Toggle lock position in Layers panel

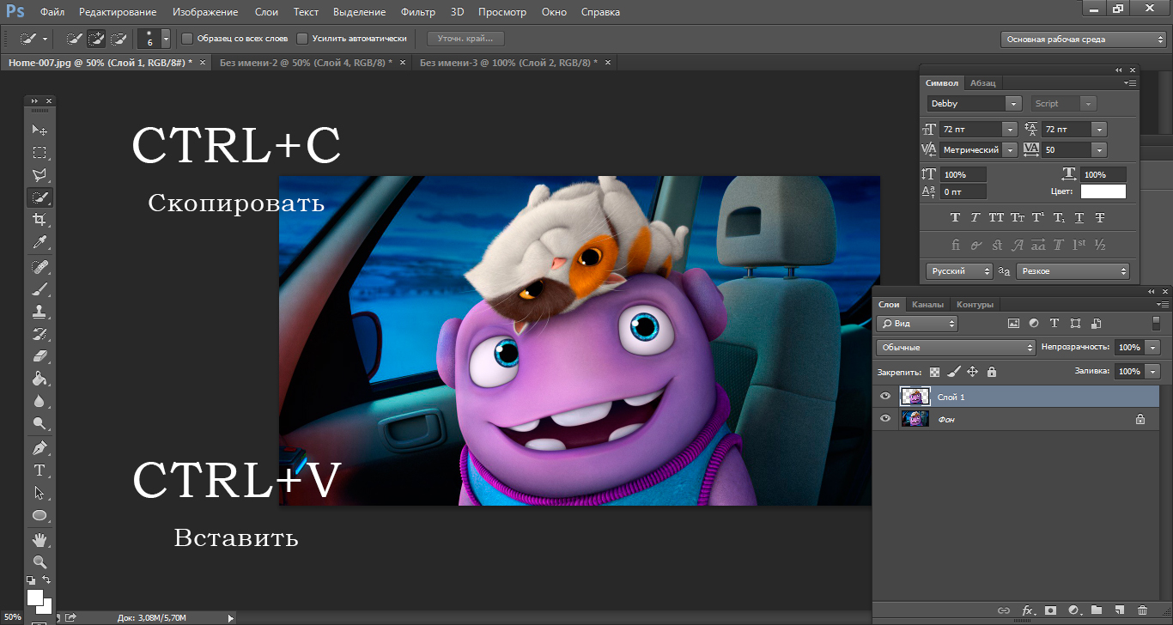(973, 373)
